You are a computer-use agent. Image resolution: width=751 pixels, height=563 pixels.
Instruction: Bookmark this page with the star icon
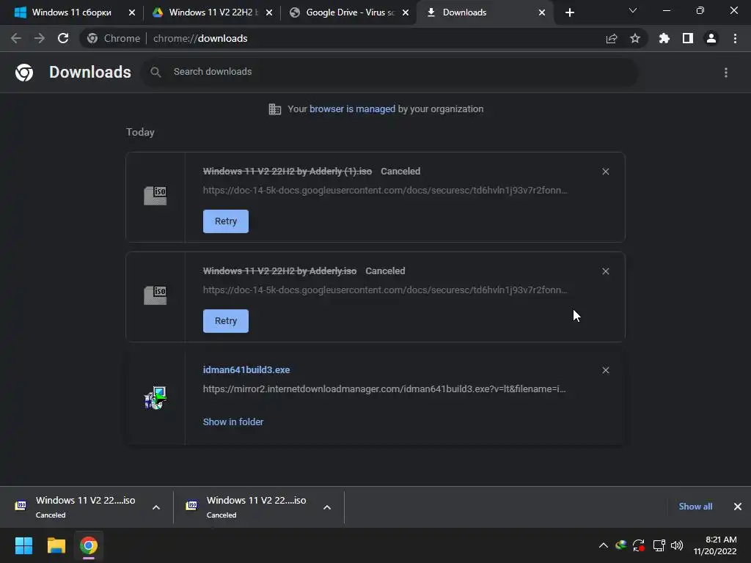(x=635, y=38)
